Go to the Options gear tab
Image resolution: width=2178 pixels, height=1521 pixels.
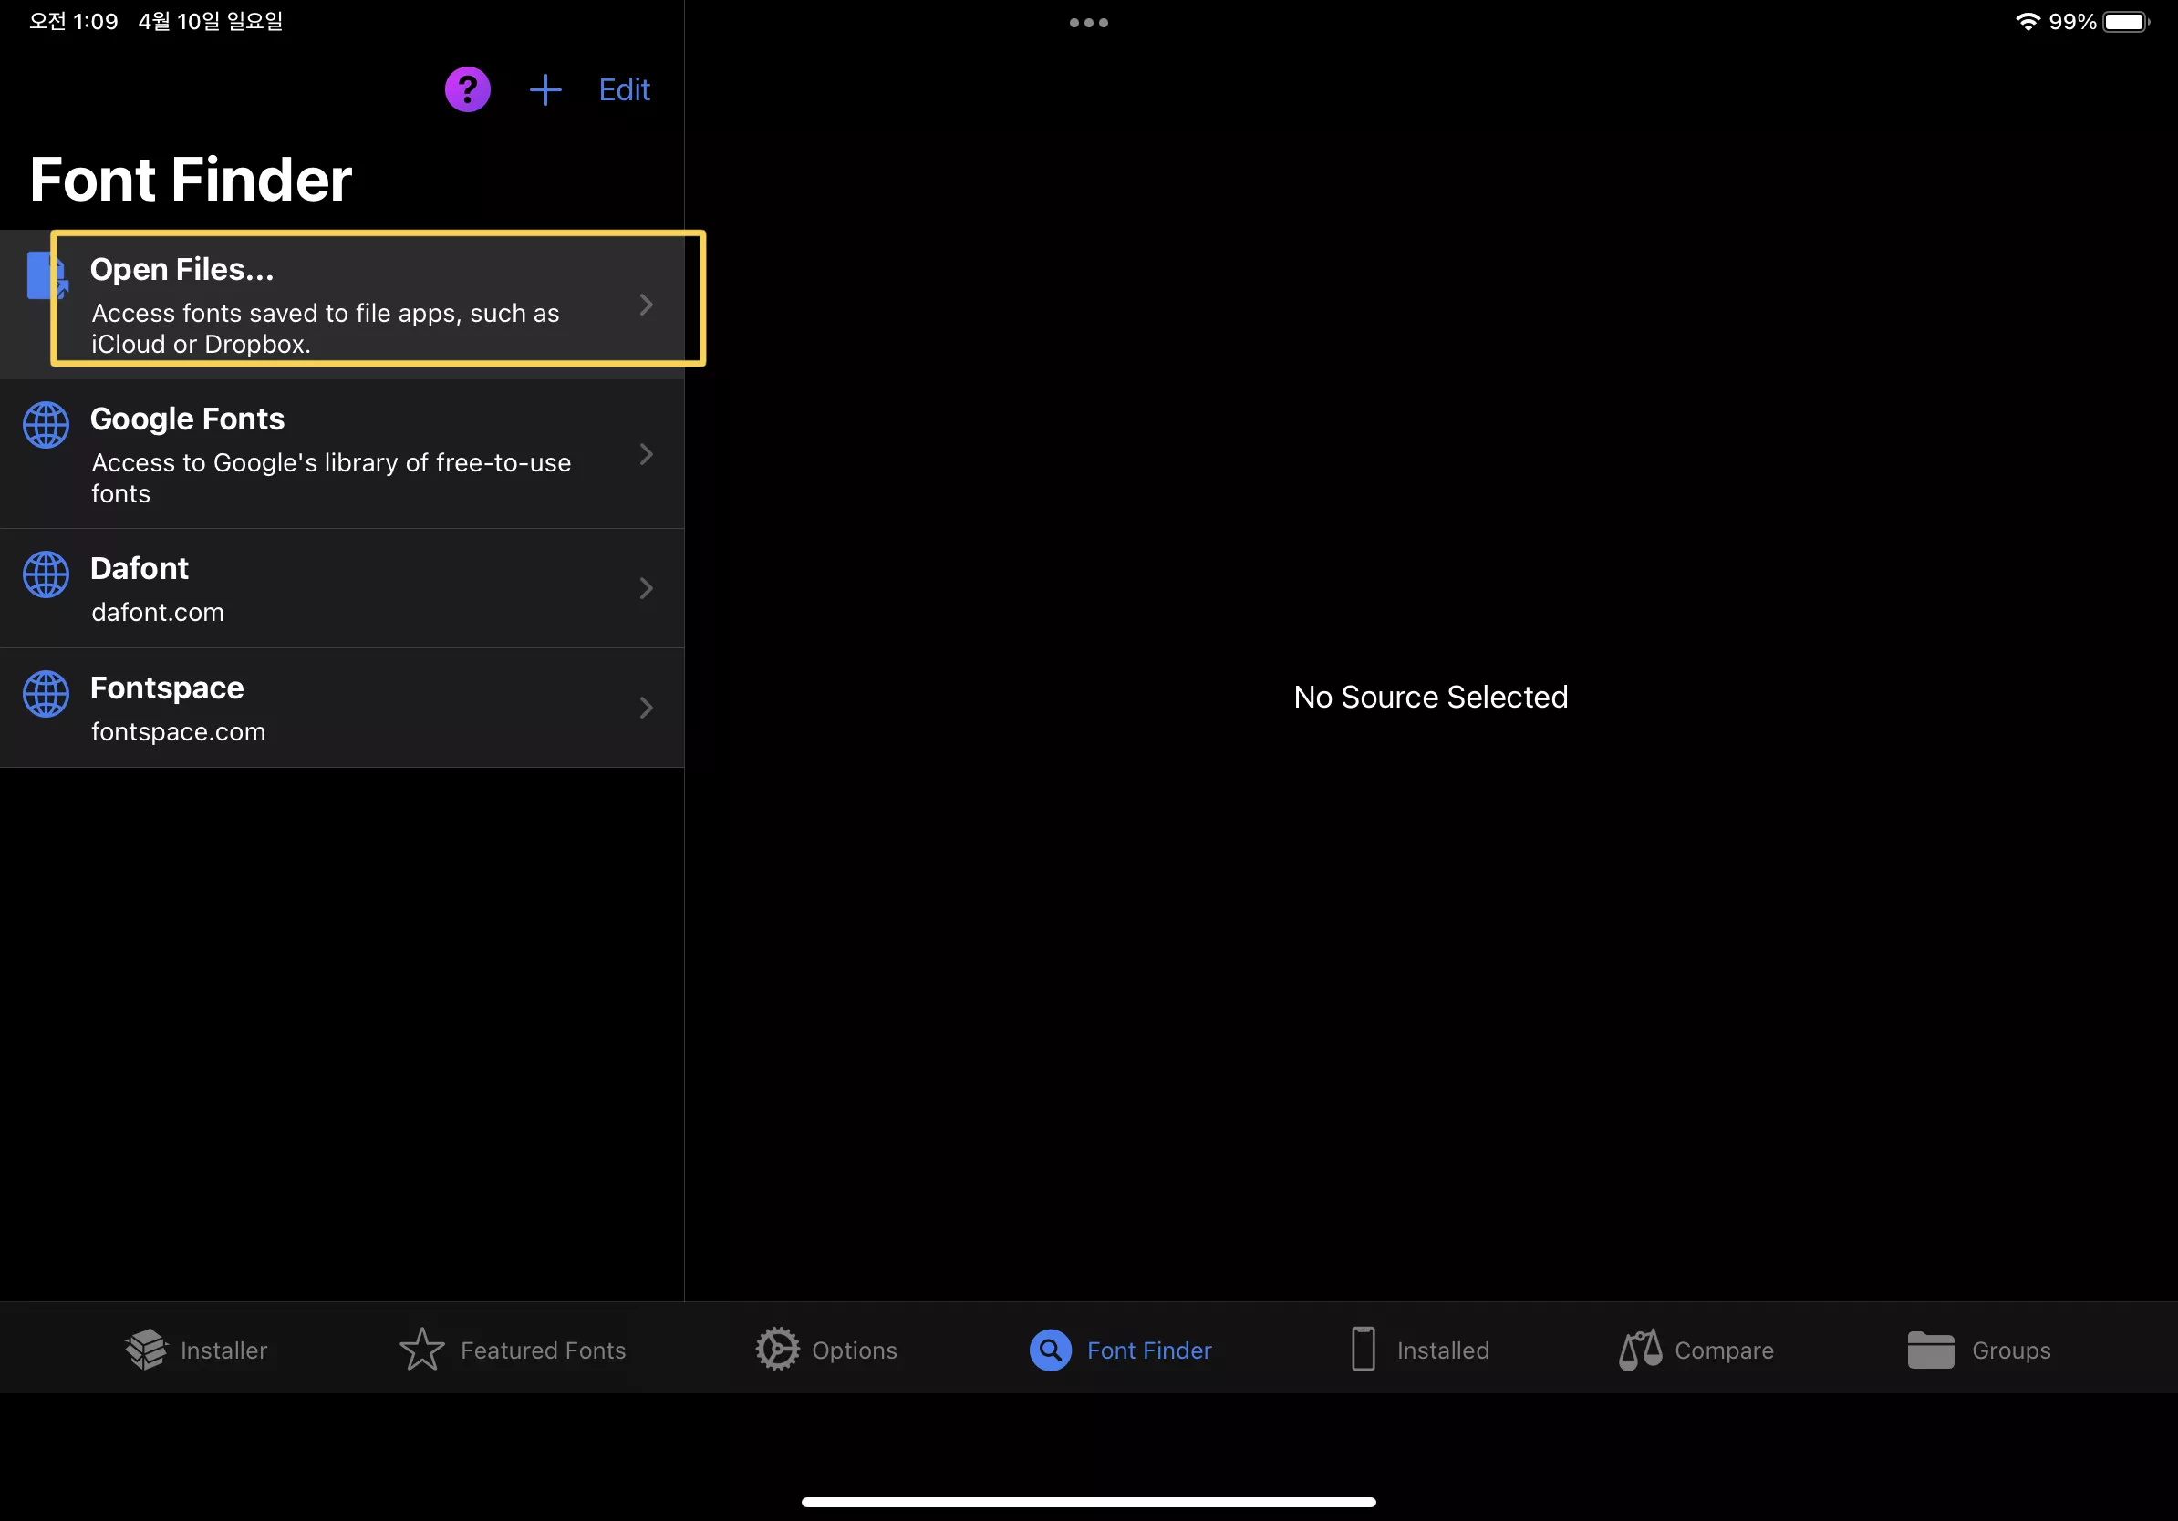pyautogui.click(x=826, y=1350)
